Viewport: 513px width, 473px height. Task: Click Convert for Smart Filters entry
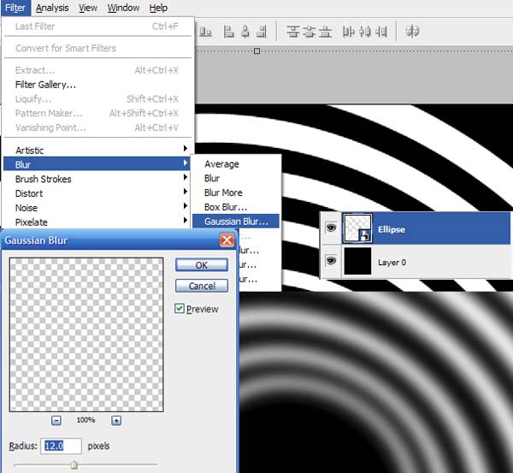pyautogui.click(x=97, y=48)
